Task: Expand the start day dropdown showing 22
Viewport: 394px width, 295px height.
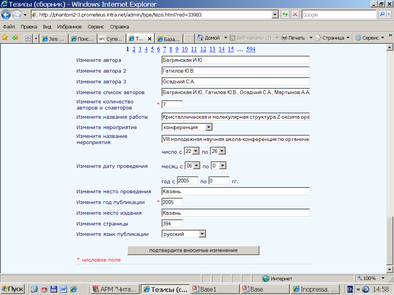Action: click(196, 151)
